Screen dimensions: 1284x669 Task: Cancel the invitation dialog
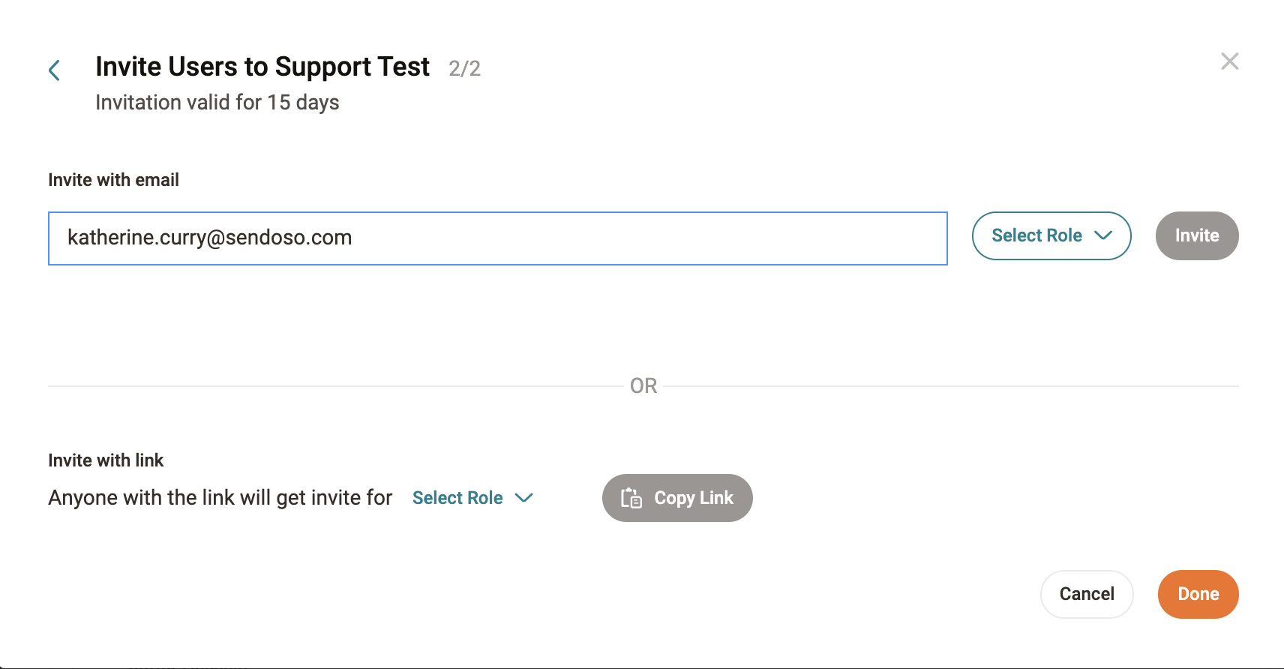point(1087,594)
